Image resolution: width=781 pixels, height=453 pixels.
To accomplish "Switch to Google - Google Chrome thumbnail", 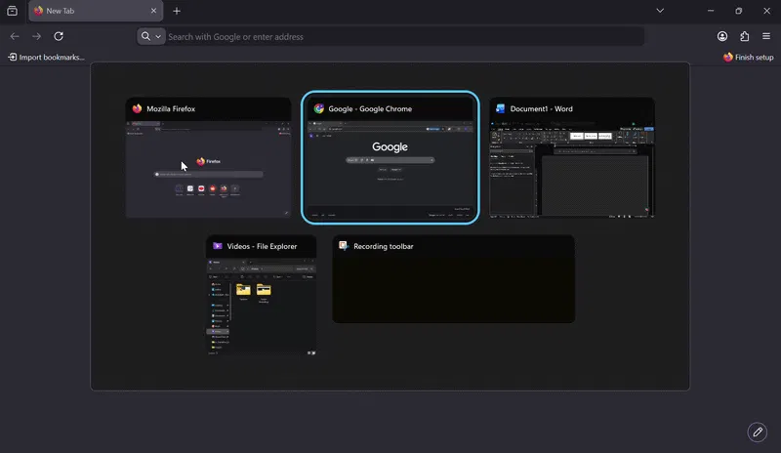I will coord(390,157).
